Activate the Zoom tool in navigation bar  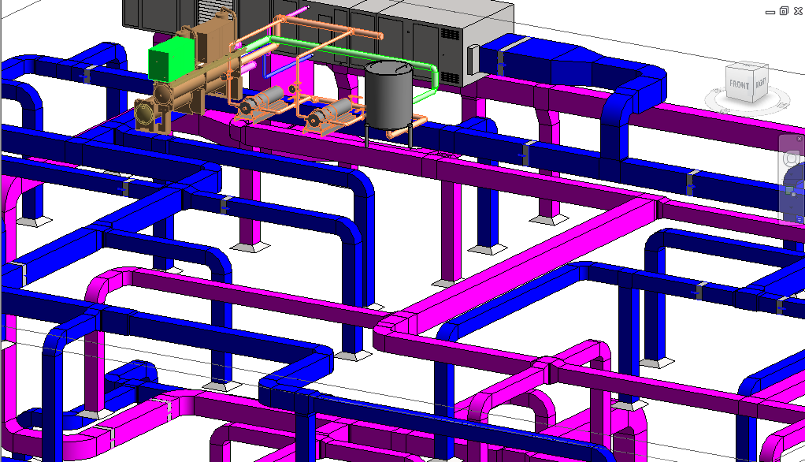(791, 192)
